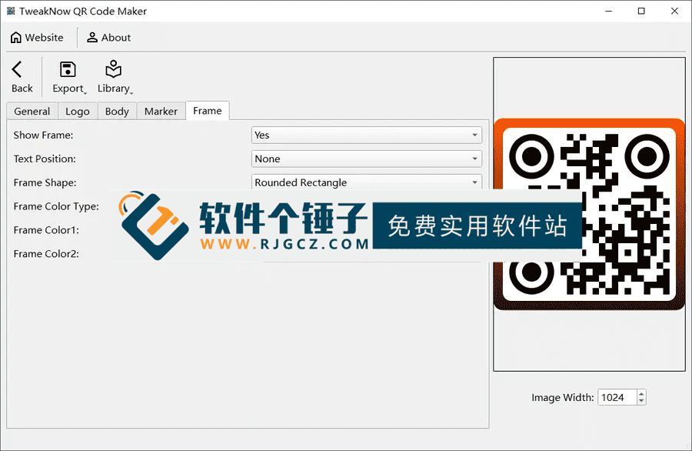The width and height of the screenshot is (692, 451).
Task: Open the Show Frame dropdown
Action: 367,135
